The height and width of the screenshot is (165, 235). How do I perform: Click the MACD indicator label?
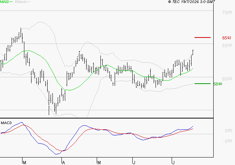pyautogui.click(x=6, y=123)
